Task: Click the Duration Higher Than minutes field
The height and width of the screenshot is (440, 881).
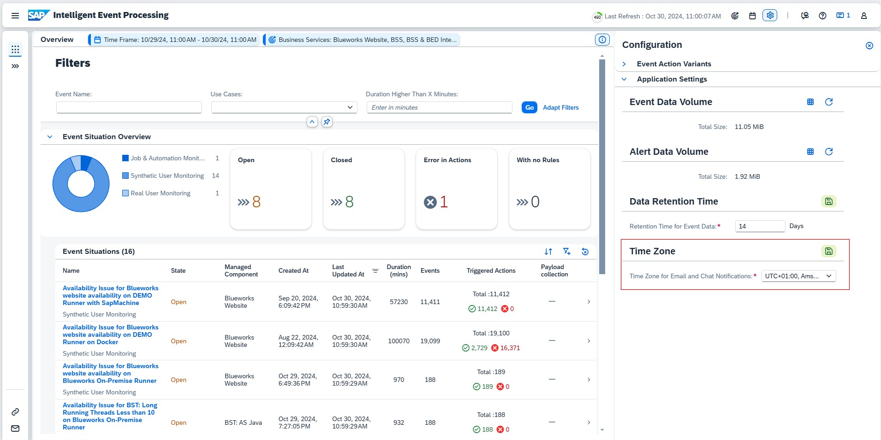Action: (439, 107)
